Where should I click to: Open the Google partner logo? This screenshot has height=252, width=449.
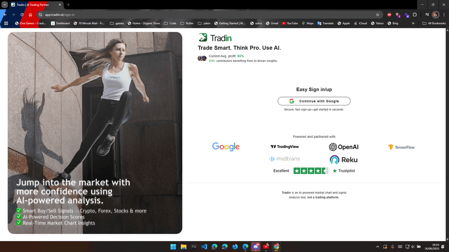coord(226,147)
